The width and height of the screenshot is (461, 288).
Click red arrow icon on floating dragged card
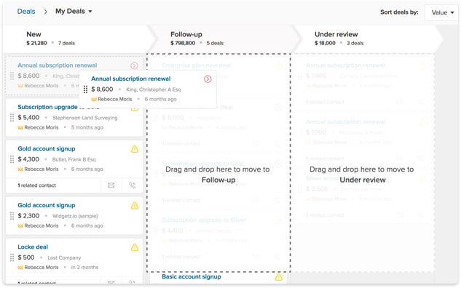coord(208,79)
